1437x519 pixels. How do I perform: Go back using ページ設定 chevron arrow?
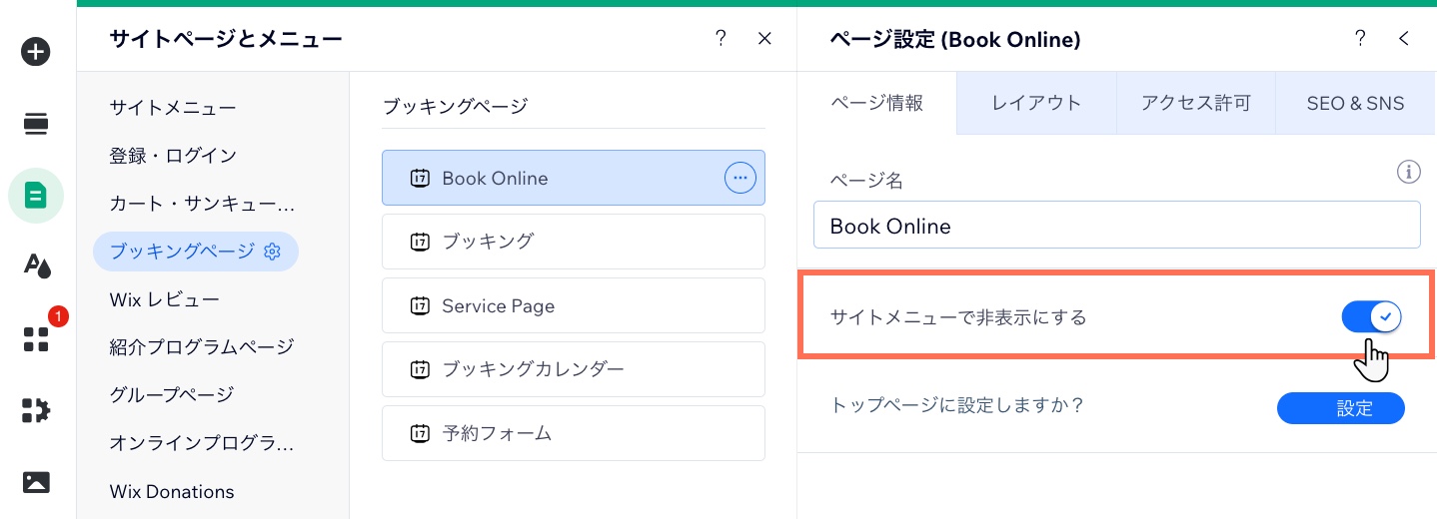pos(1404,38)
